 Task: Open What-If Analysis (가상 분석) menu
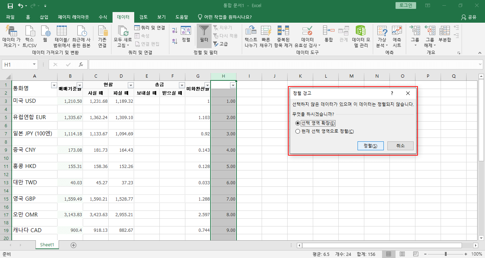pos(382,37)
